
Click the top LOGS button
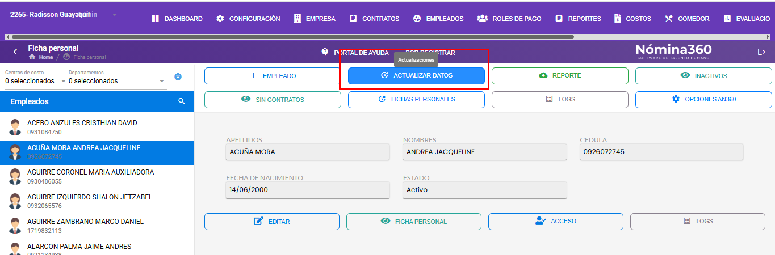560,100
